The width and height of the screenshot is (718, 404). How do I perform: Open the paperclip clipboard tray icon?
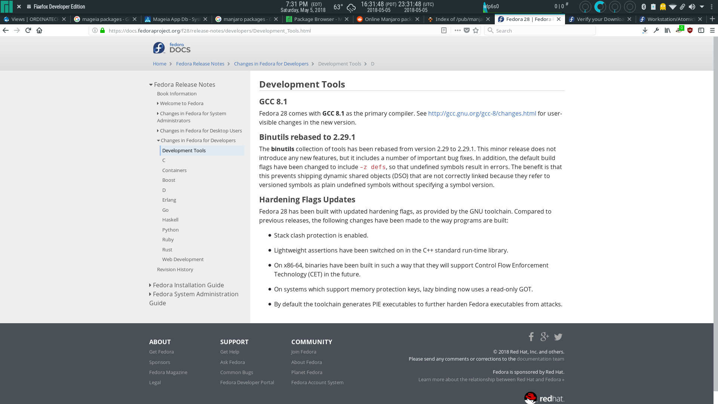pyautogui.click(x=682, y=6)
